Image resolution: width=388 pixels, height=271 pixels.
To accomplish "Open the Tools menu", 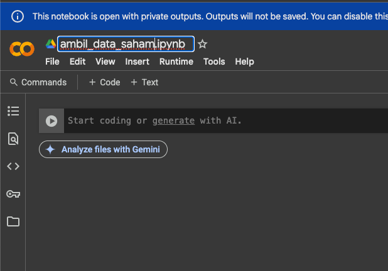I will 214,61.
